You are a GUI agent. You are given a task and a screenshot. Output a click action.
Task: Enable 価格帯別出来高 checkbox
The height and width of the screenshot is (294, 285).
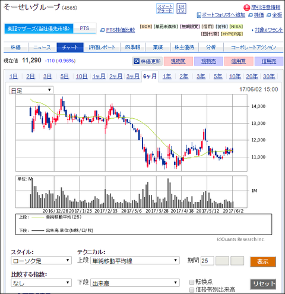tap(192, 290)
